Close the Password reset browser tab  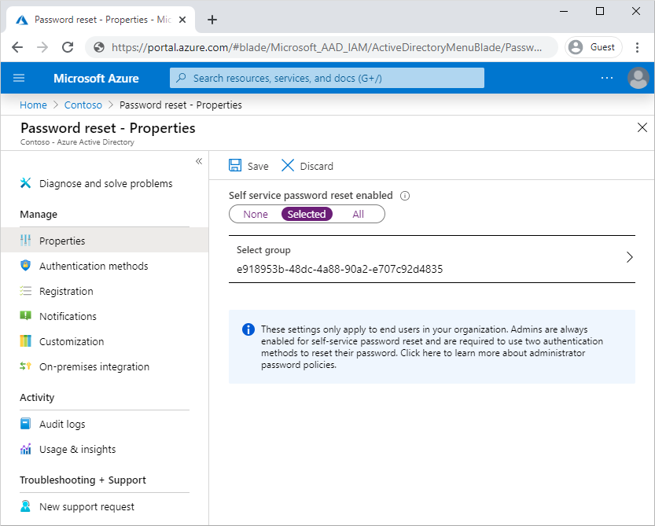[x=182, y=20]
